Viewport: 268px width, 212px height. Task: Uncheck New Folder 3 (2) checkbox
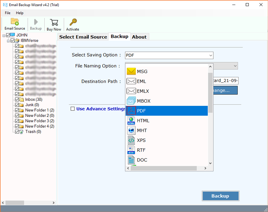point(17,121)
